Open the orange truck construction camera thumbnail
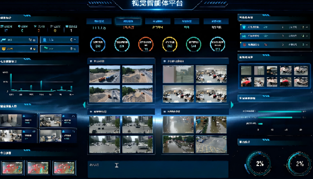313x179 pixels. click(104, 74)
